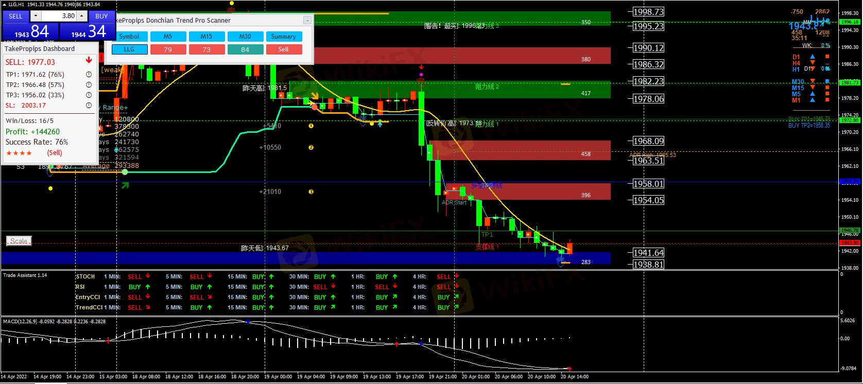Select the M15 column header in scanner
Image resolution: width=863 pixels, height=384 pixels.
click(206, 37)
